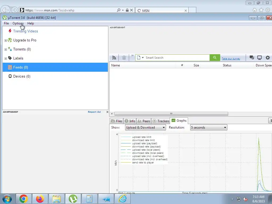This screenshot has height=204, width=272.
Task: Click the Torrents up-down arrows icon
Action: click(10, 49)
